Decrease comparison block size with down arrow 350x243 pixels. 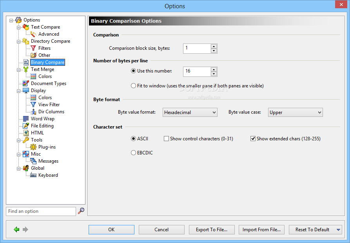(x=214, y=51)
